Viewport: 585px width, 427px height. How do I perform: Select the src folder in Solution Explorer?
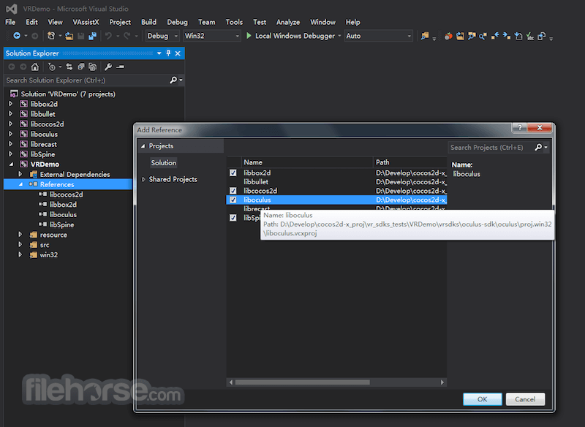[45, 245]
